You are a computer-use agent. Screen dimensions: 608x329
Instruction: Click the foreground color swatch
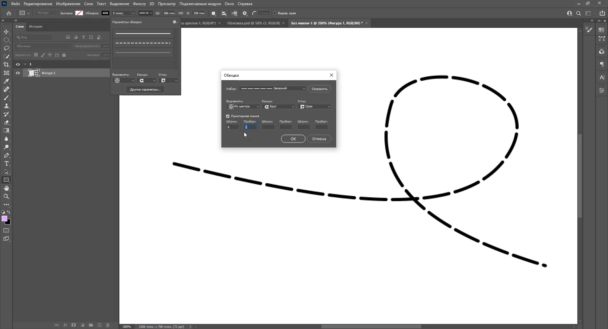[4, 219]
